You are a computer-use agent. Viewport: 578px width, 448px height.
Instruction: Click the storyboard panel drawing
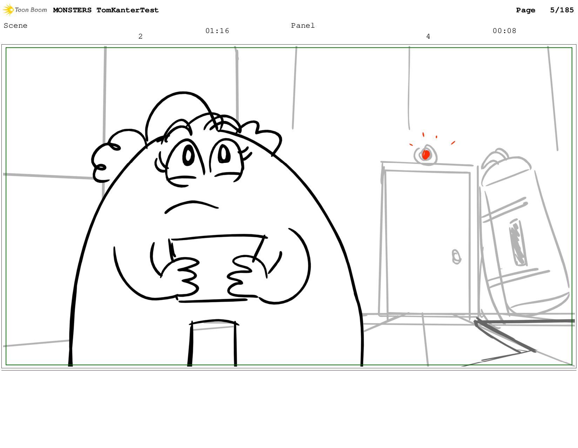coord(289,206)
